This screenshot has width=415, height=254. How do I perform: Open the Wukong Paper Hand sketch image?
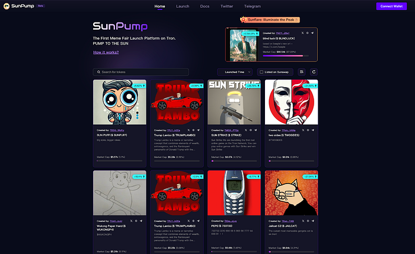(x=120, y=193)
